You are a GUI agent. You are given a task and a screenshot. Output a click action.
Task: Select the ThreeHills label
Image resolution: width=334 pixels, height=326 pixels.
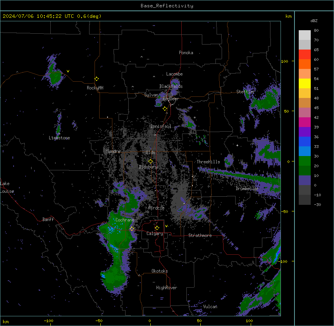(x=208, y=162)
